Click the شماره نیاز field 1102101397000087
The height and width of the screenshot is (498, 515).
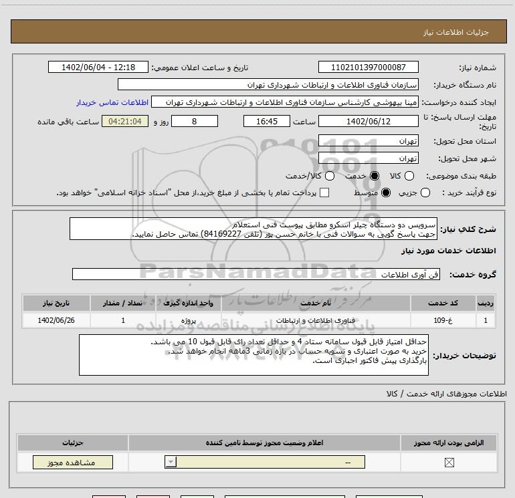click(368, 67)
